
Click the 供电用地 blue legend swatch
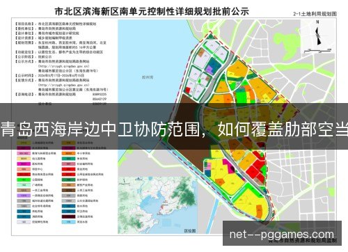[24, 212]
